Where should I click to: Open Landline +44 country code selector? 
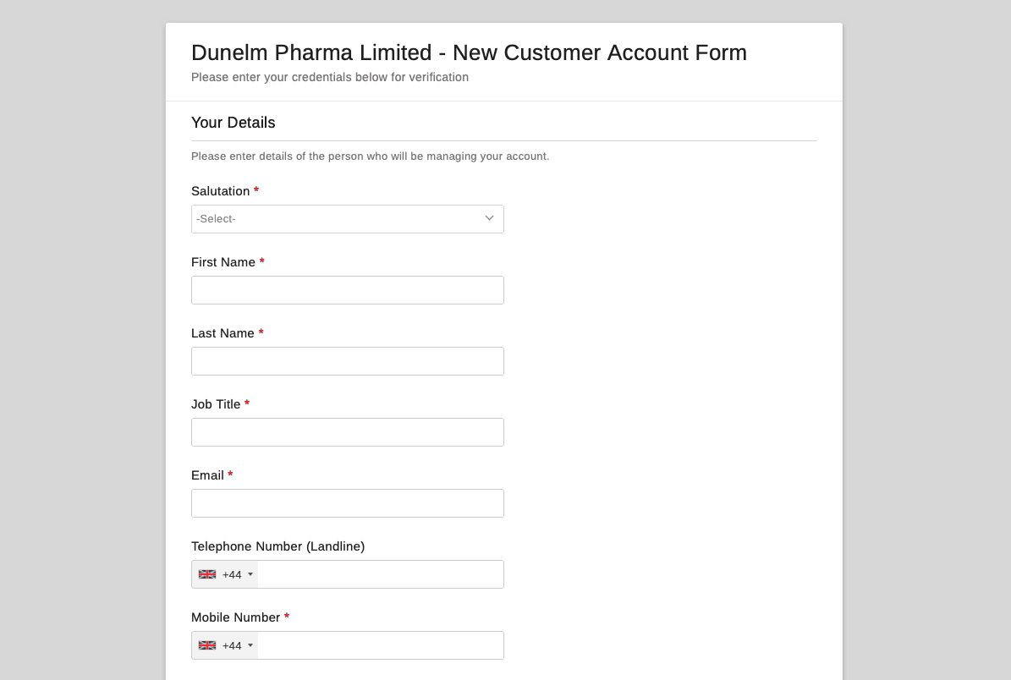pyautogui.click(x=225, y=574)
